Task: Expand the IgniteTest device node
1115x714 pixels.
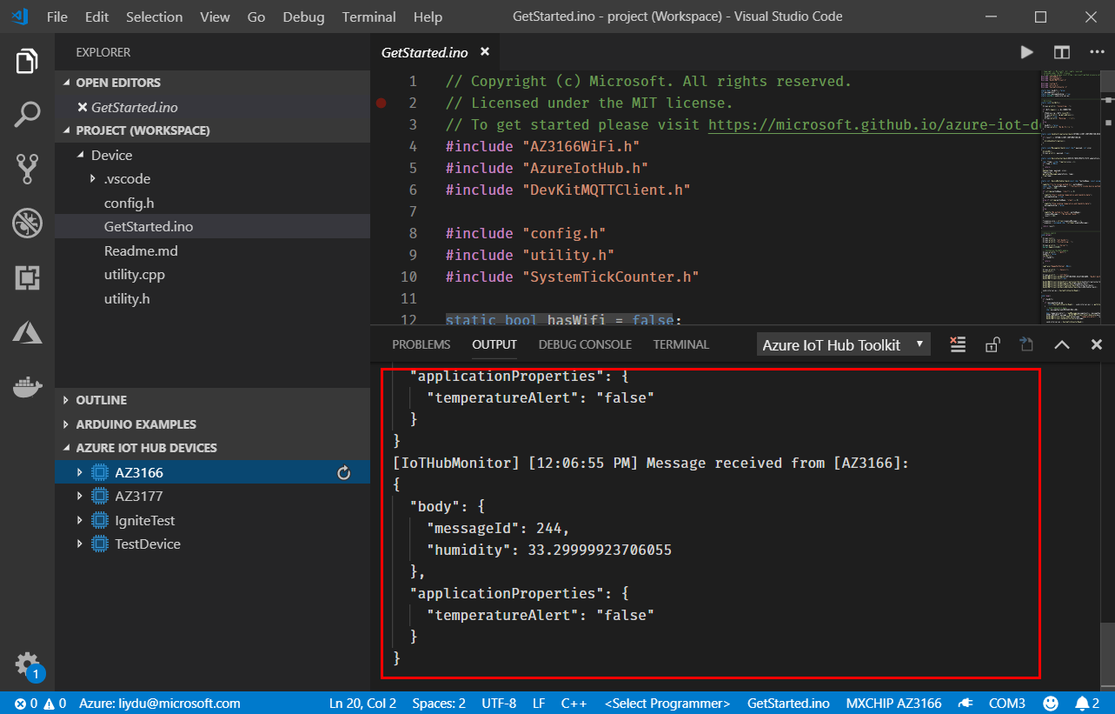Action: pyautogui.click(x=80, y=520)
